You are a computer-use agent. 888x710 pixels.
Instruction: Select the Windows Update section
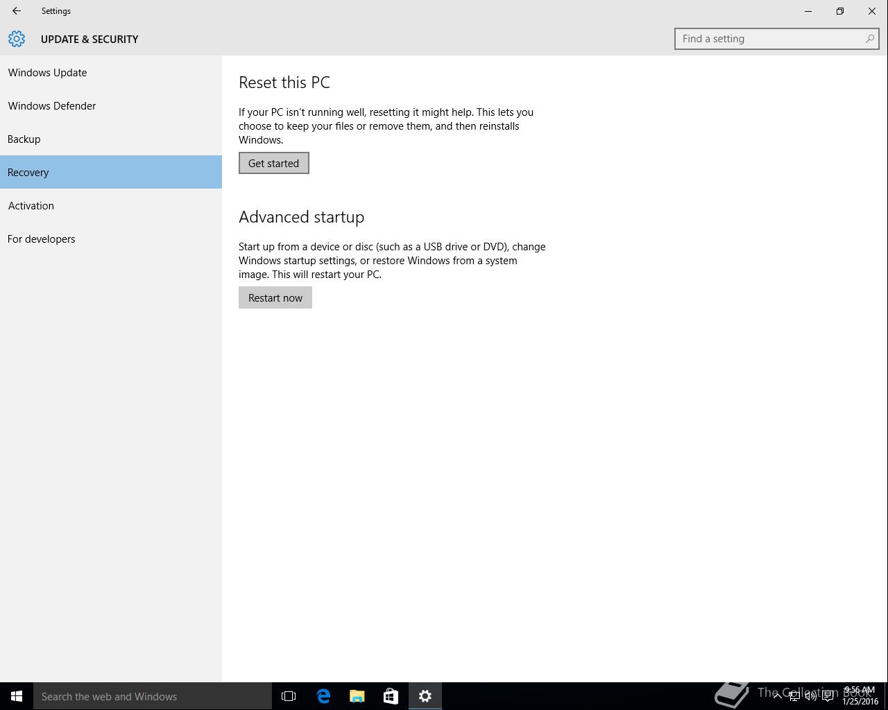pos(111,72)
